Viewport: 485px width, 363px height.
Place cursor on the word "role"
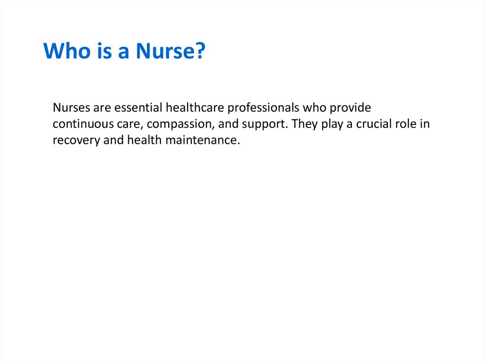pos(407,124)
